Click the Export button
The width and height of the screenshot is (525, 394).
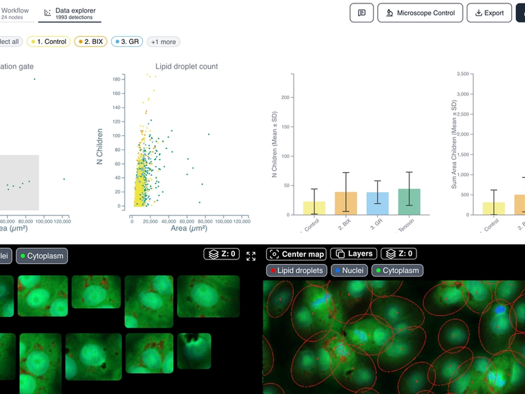pos(489,12)
